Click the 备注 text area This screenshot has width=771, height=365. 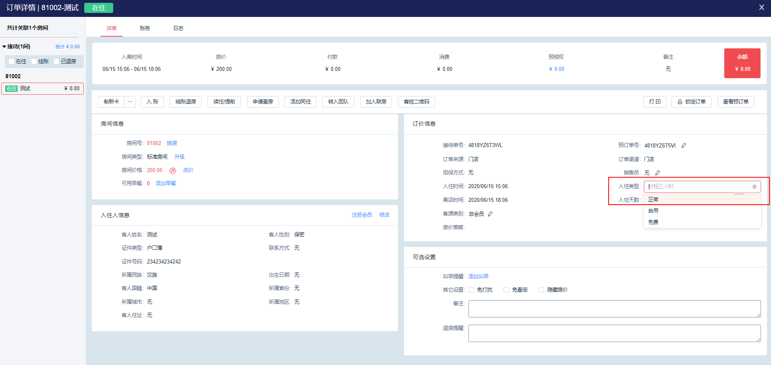pyautogui.click(x=615, y=309)
